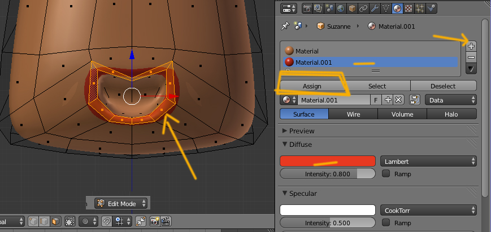Open the browse material dropdown
The width and height of the screenshot is (491, 232).
point(289,100)
